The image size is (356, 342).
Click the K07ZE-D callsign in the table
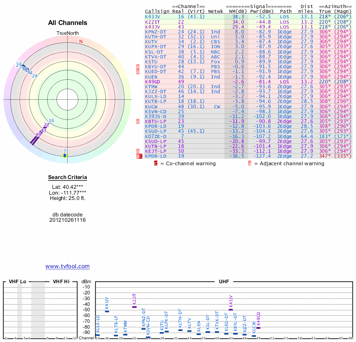(x=154, y=136)
